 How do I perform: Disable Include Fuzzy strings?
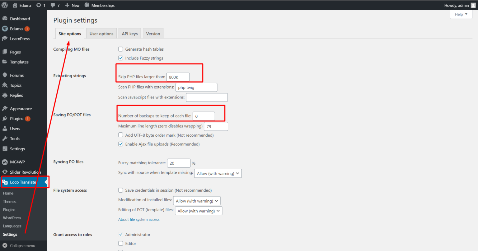coord(120,58)
